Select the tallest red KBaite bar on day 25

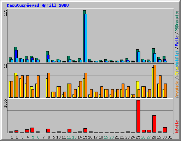138,116
